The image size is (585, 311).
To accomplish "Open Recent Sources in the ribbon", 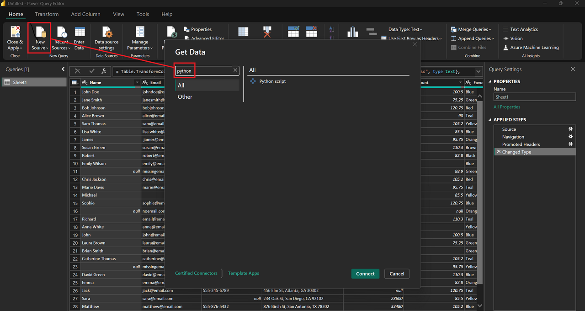I will click(x=61, y=39).
